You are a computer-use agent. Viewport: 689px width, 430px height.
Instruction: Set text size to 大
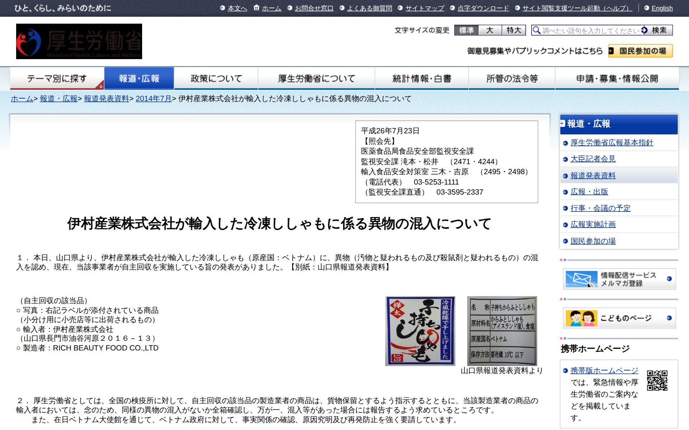tap(490, 30)
